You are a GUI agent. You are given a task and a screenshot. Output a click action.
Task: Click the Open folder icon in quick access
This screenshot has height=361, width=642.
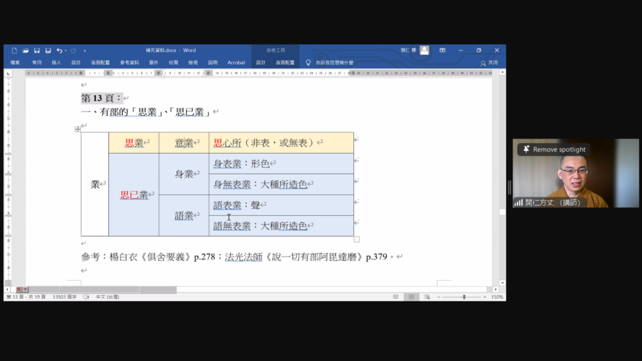26,51
